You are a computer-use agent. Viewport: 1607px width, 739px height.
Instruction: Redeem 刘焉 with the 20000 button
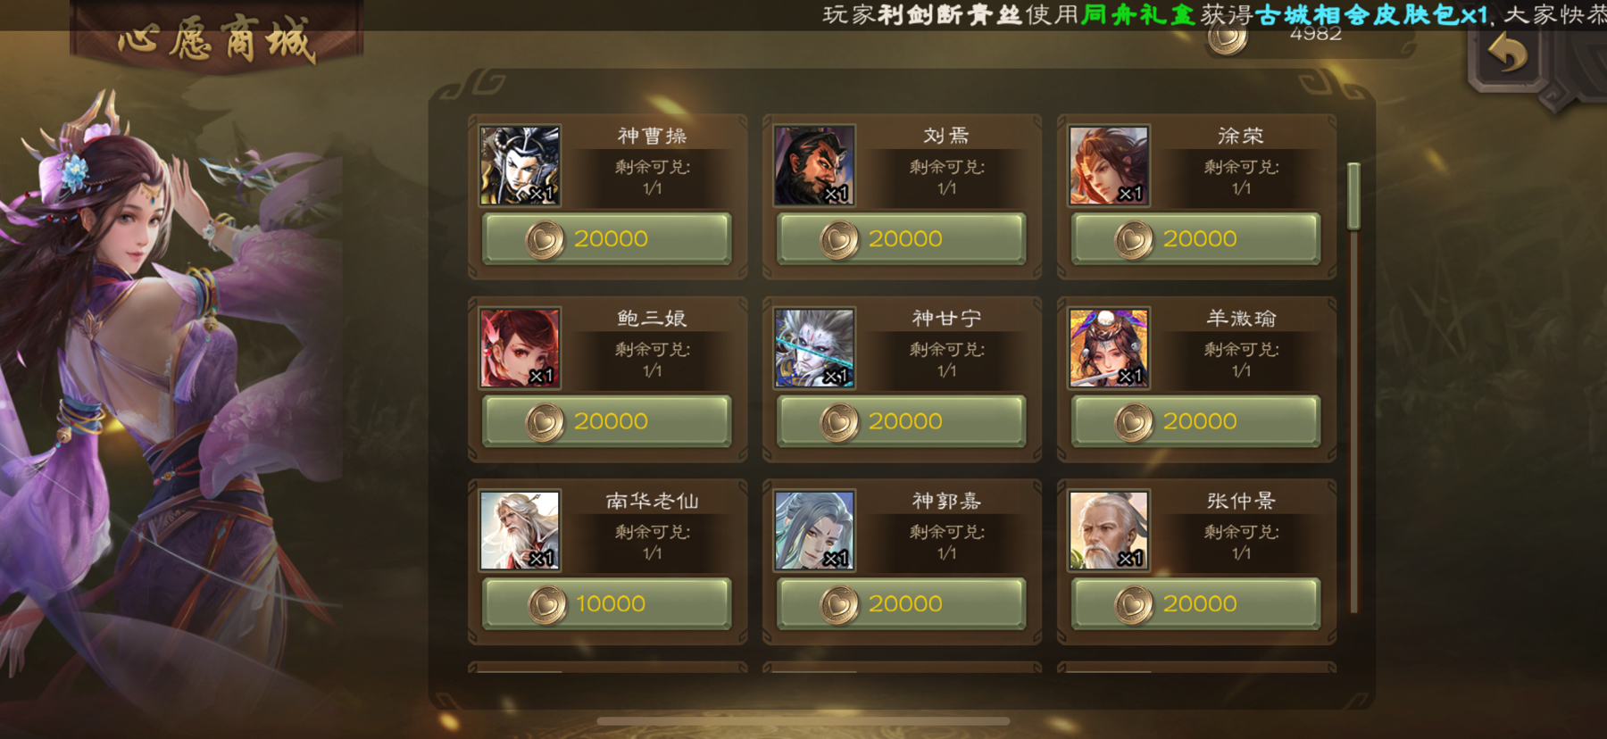pyautogui.click(x=902, y=238)
